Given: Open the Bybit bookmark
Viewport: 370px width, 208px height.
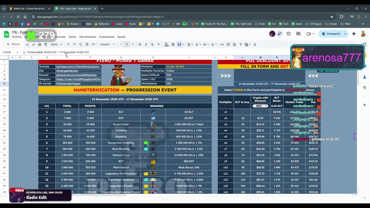Looking at the screenshot, I should point(86,24).
